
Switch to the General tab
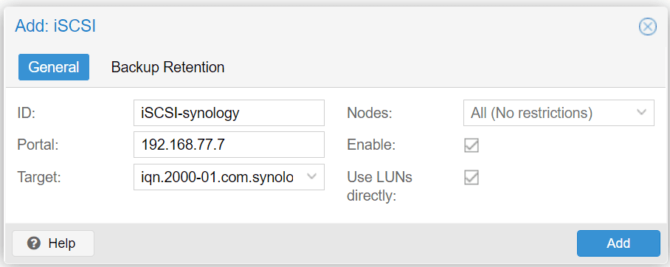point(54,67)
